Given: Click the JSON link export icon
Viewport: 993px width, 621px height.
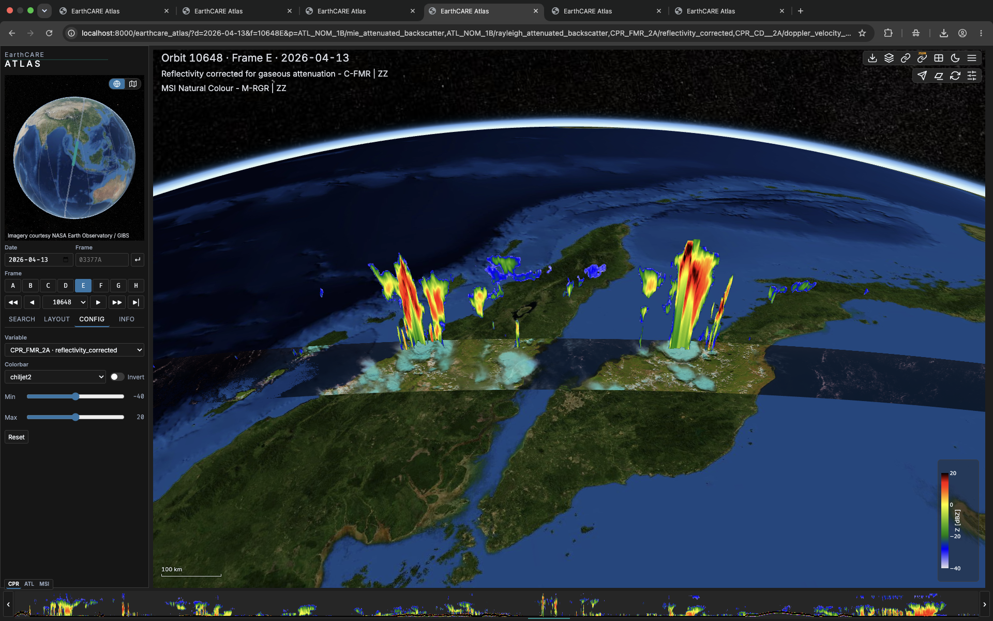Looking at the screenshot, I should pos(922,58).
